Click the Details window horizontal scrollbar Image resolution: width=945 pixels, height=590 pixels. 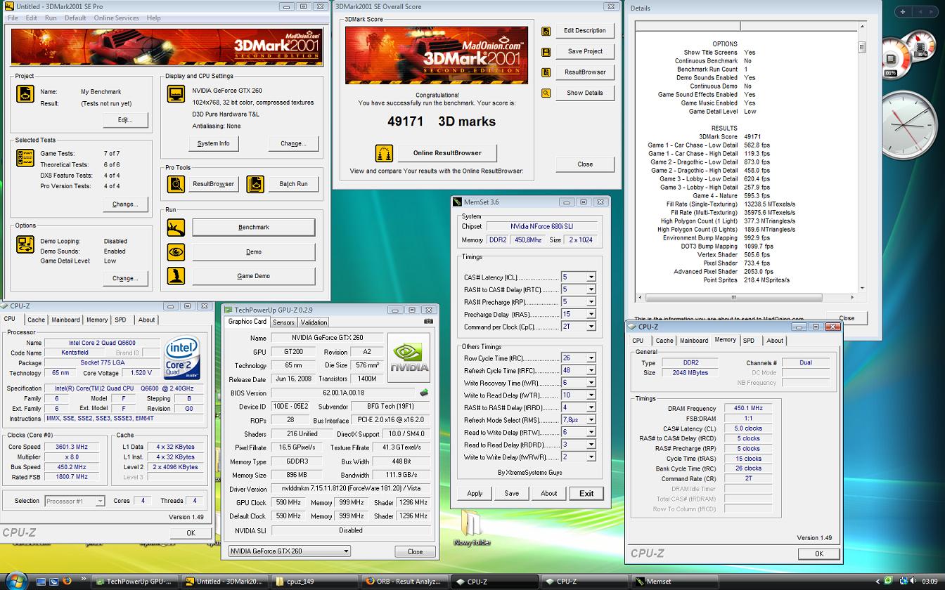click(x=747, y=297)
